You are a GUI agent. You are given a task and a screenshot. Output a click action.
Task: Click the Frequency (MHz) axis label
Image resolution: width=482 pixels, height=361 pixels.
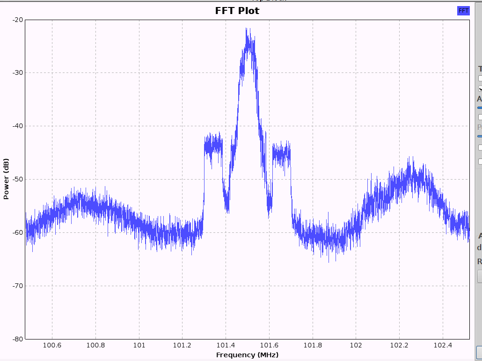(x=247, y=355)
